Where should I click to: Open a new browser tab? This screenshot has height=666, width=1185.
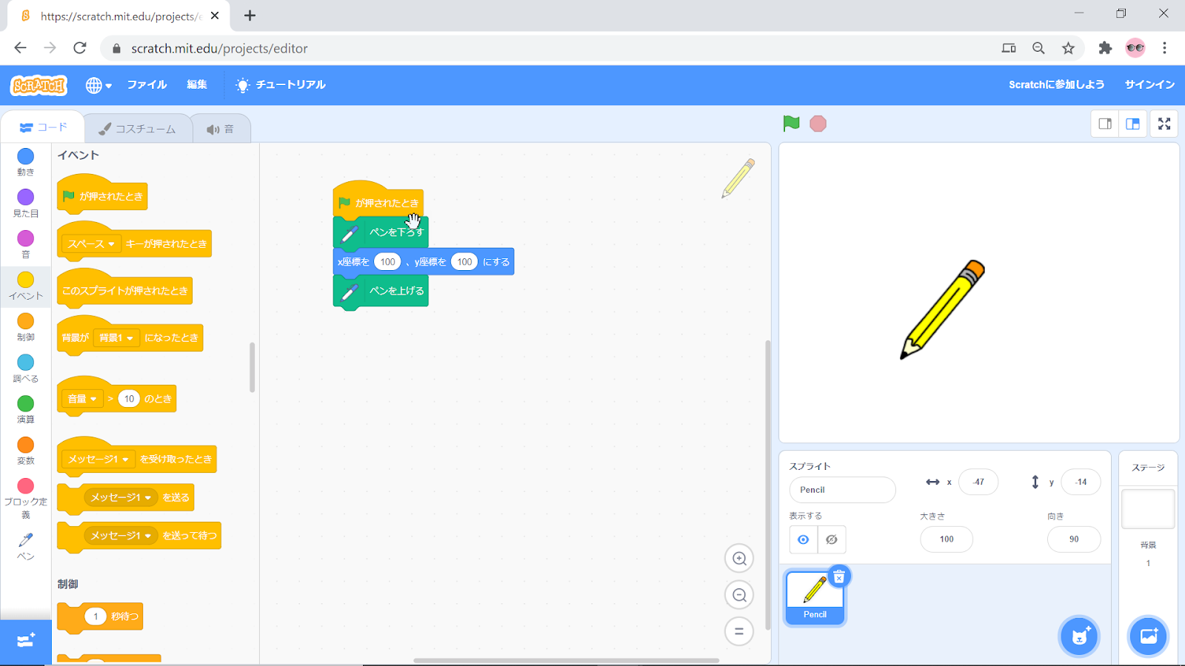(x=250, y=16)
